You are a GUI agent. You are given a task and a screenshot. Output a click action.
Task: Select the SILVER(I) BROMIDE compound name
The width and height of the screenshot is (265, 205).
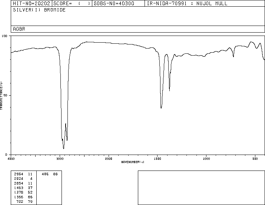pyautogui.click(x=39, y=10)
